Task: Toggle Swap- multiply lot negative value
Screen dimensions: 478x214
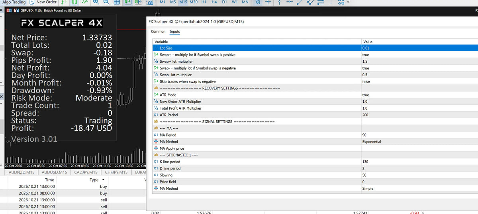Action: 420,68
